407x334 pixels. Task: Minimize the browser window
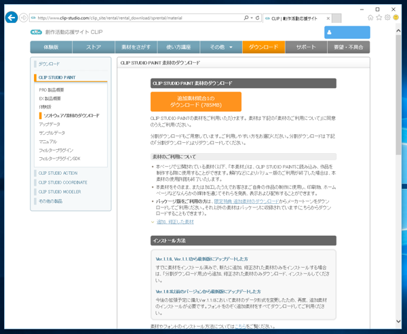click(362, 9)
